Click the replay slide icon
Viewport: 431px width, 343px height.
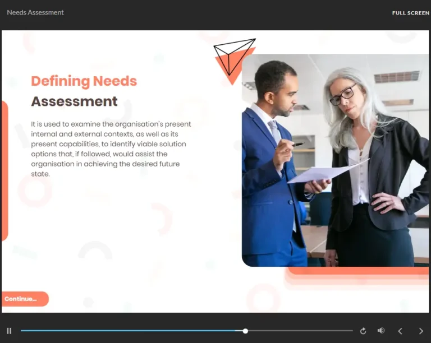click(x=363, y=331)
